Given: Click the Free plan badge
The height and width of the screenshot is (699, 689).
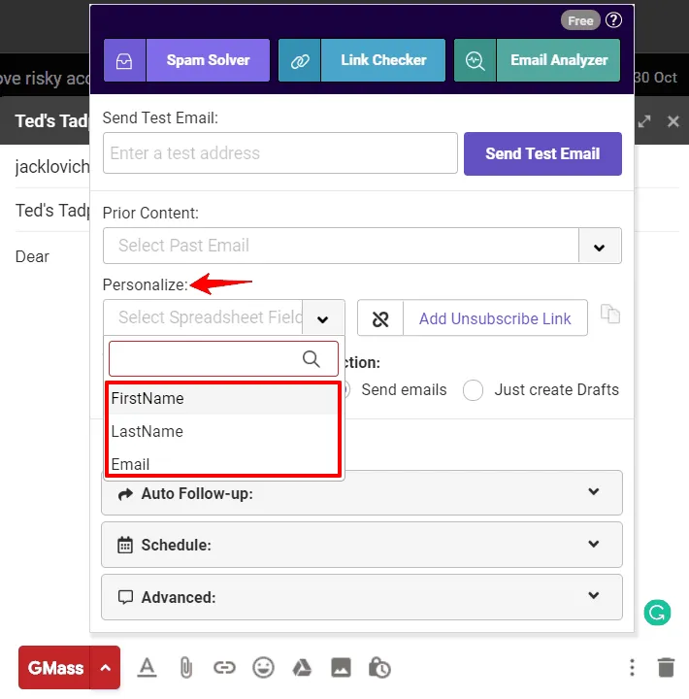Looking at the screenshot, I should coord(580,20).
